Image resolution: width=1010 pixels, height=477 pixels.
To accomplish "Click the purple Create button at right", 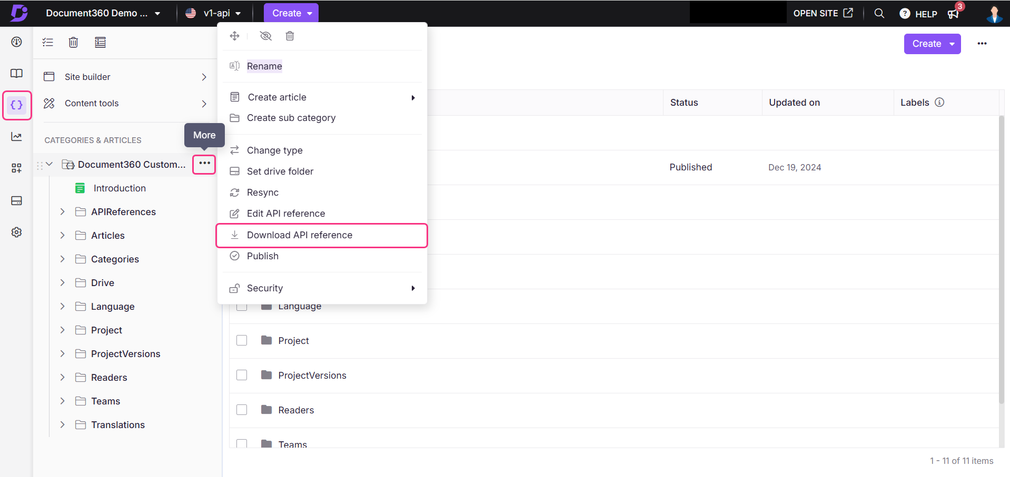I will [x=932, y=44].
